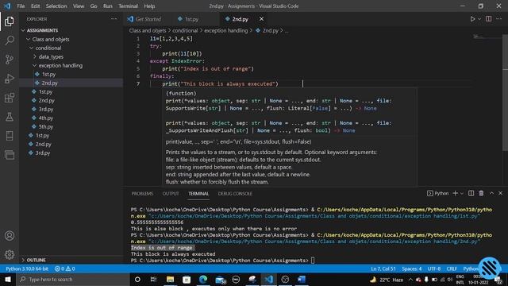This screenshot has height=286, width=508.
Task: Click the taskbar search box
Action: pos(73,280)
